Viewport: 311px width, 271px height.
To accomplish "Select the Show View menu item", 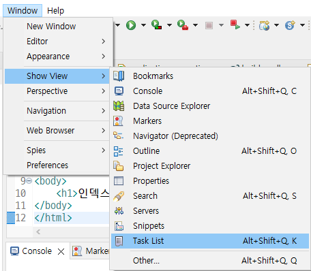I will (57, 76).
